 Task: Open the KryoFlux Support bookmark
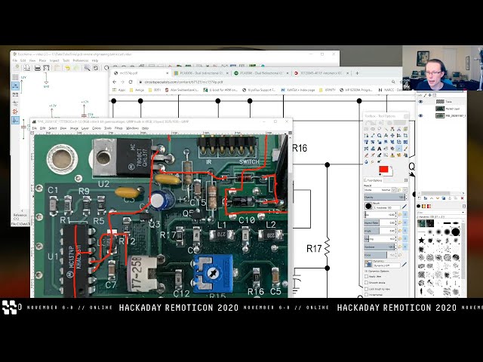[259, 90]
